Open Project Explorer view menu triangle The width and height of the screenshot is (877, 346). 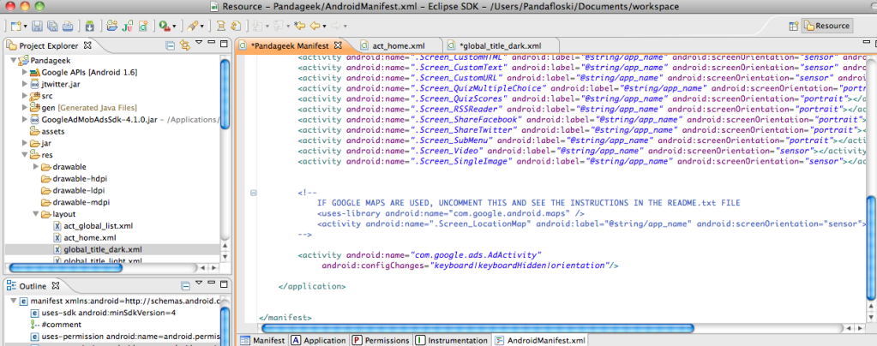[x=198, y=43]
